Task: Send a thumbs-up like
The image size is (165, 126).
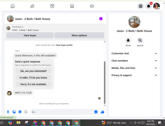Action: (103, 112)
